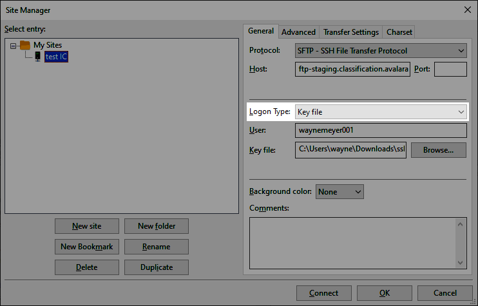
Task: Switch to the Transfer Settings tab
Action: tap(350, 32)
